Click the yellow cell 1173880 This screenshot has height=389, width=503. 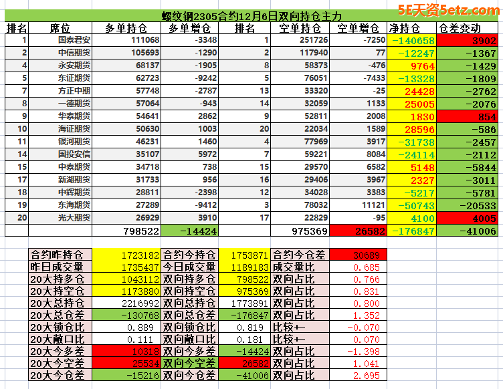tap(126, 291)
